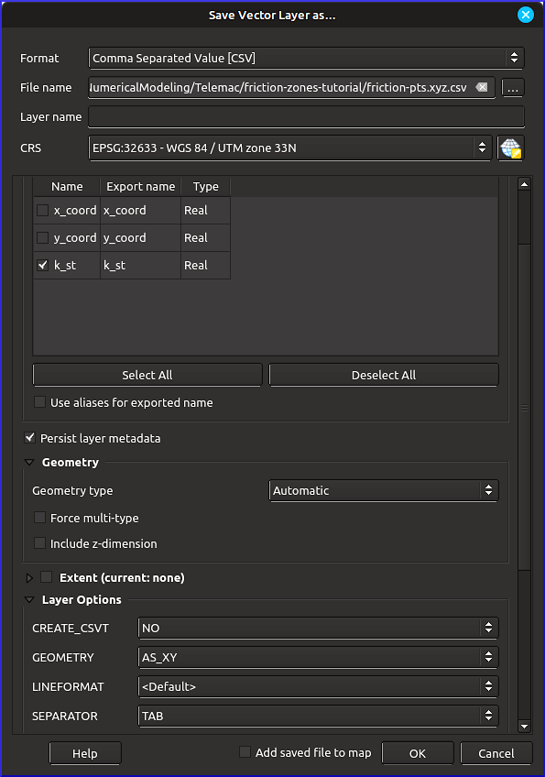Click the Deselect All button

click(383, 375)
